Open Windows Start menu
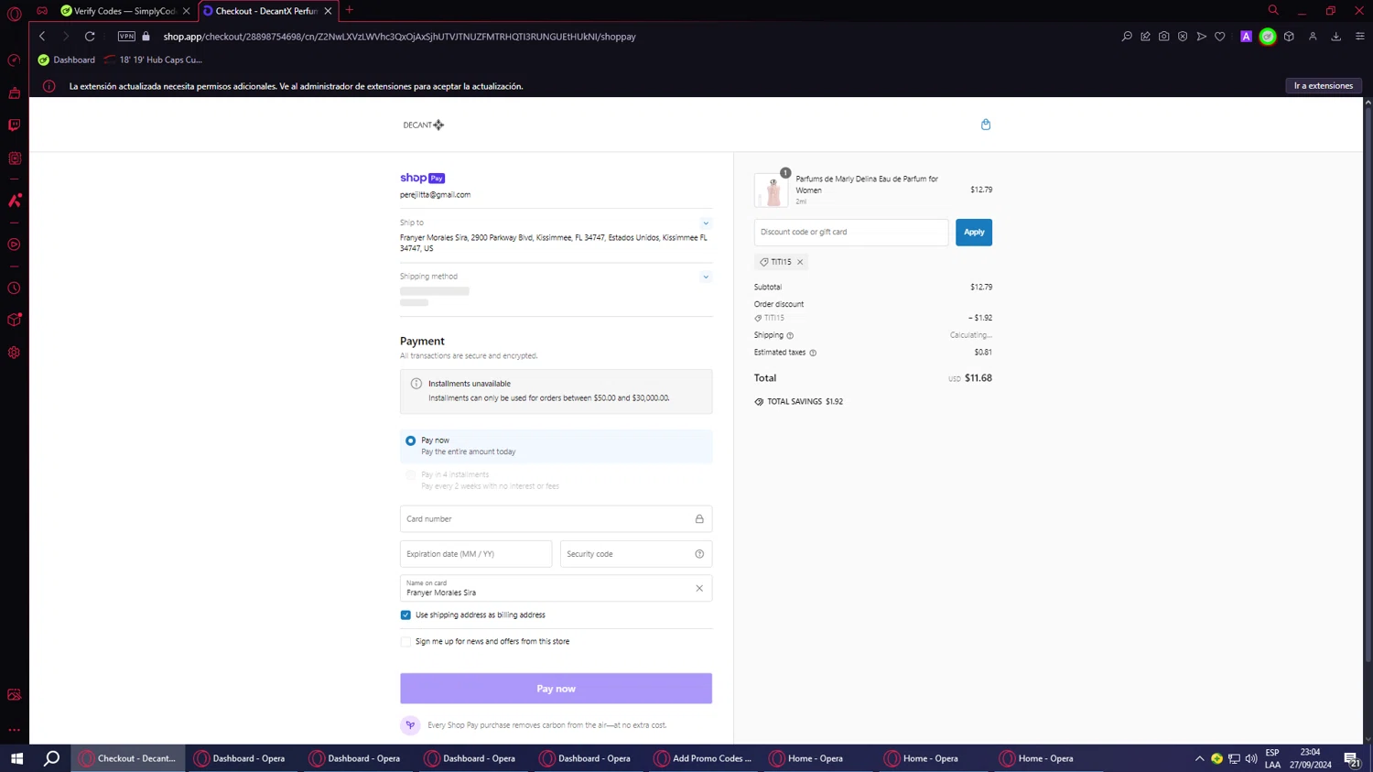The width and height of the screenshot is (1373, 772). pyautogui.click(x=16, y=758)
